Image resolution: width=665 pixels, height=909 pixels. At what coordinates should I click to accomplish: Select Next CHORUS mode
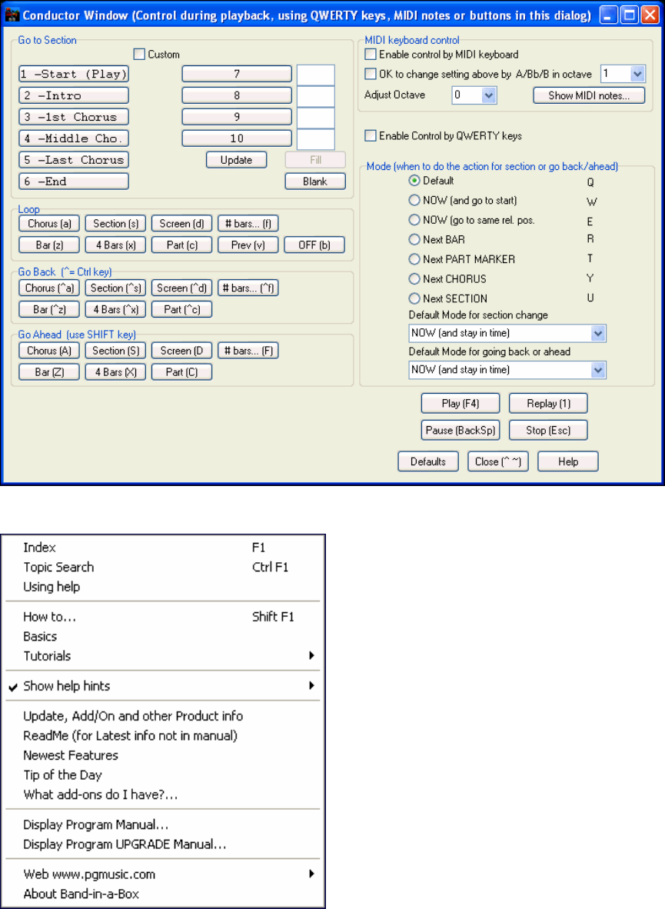414,279
